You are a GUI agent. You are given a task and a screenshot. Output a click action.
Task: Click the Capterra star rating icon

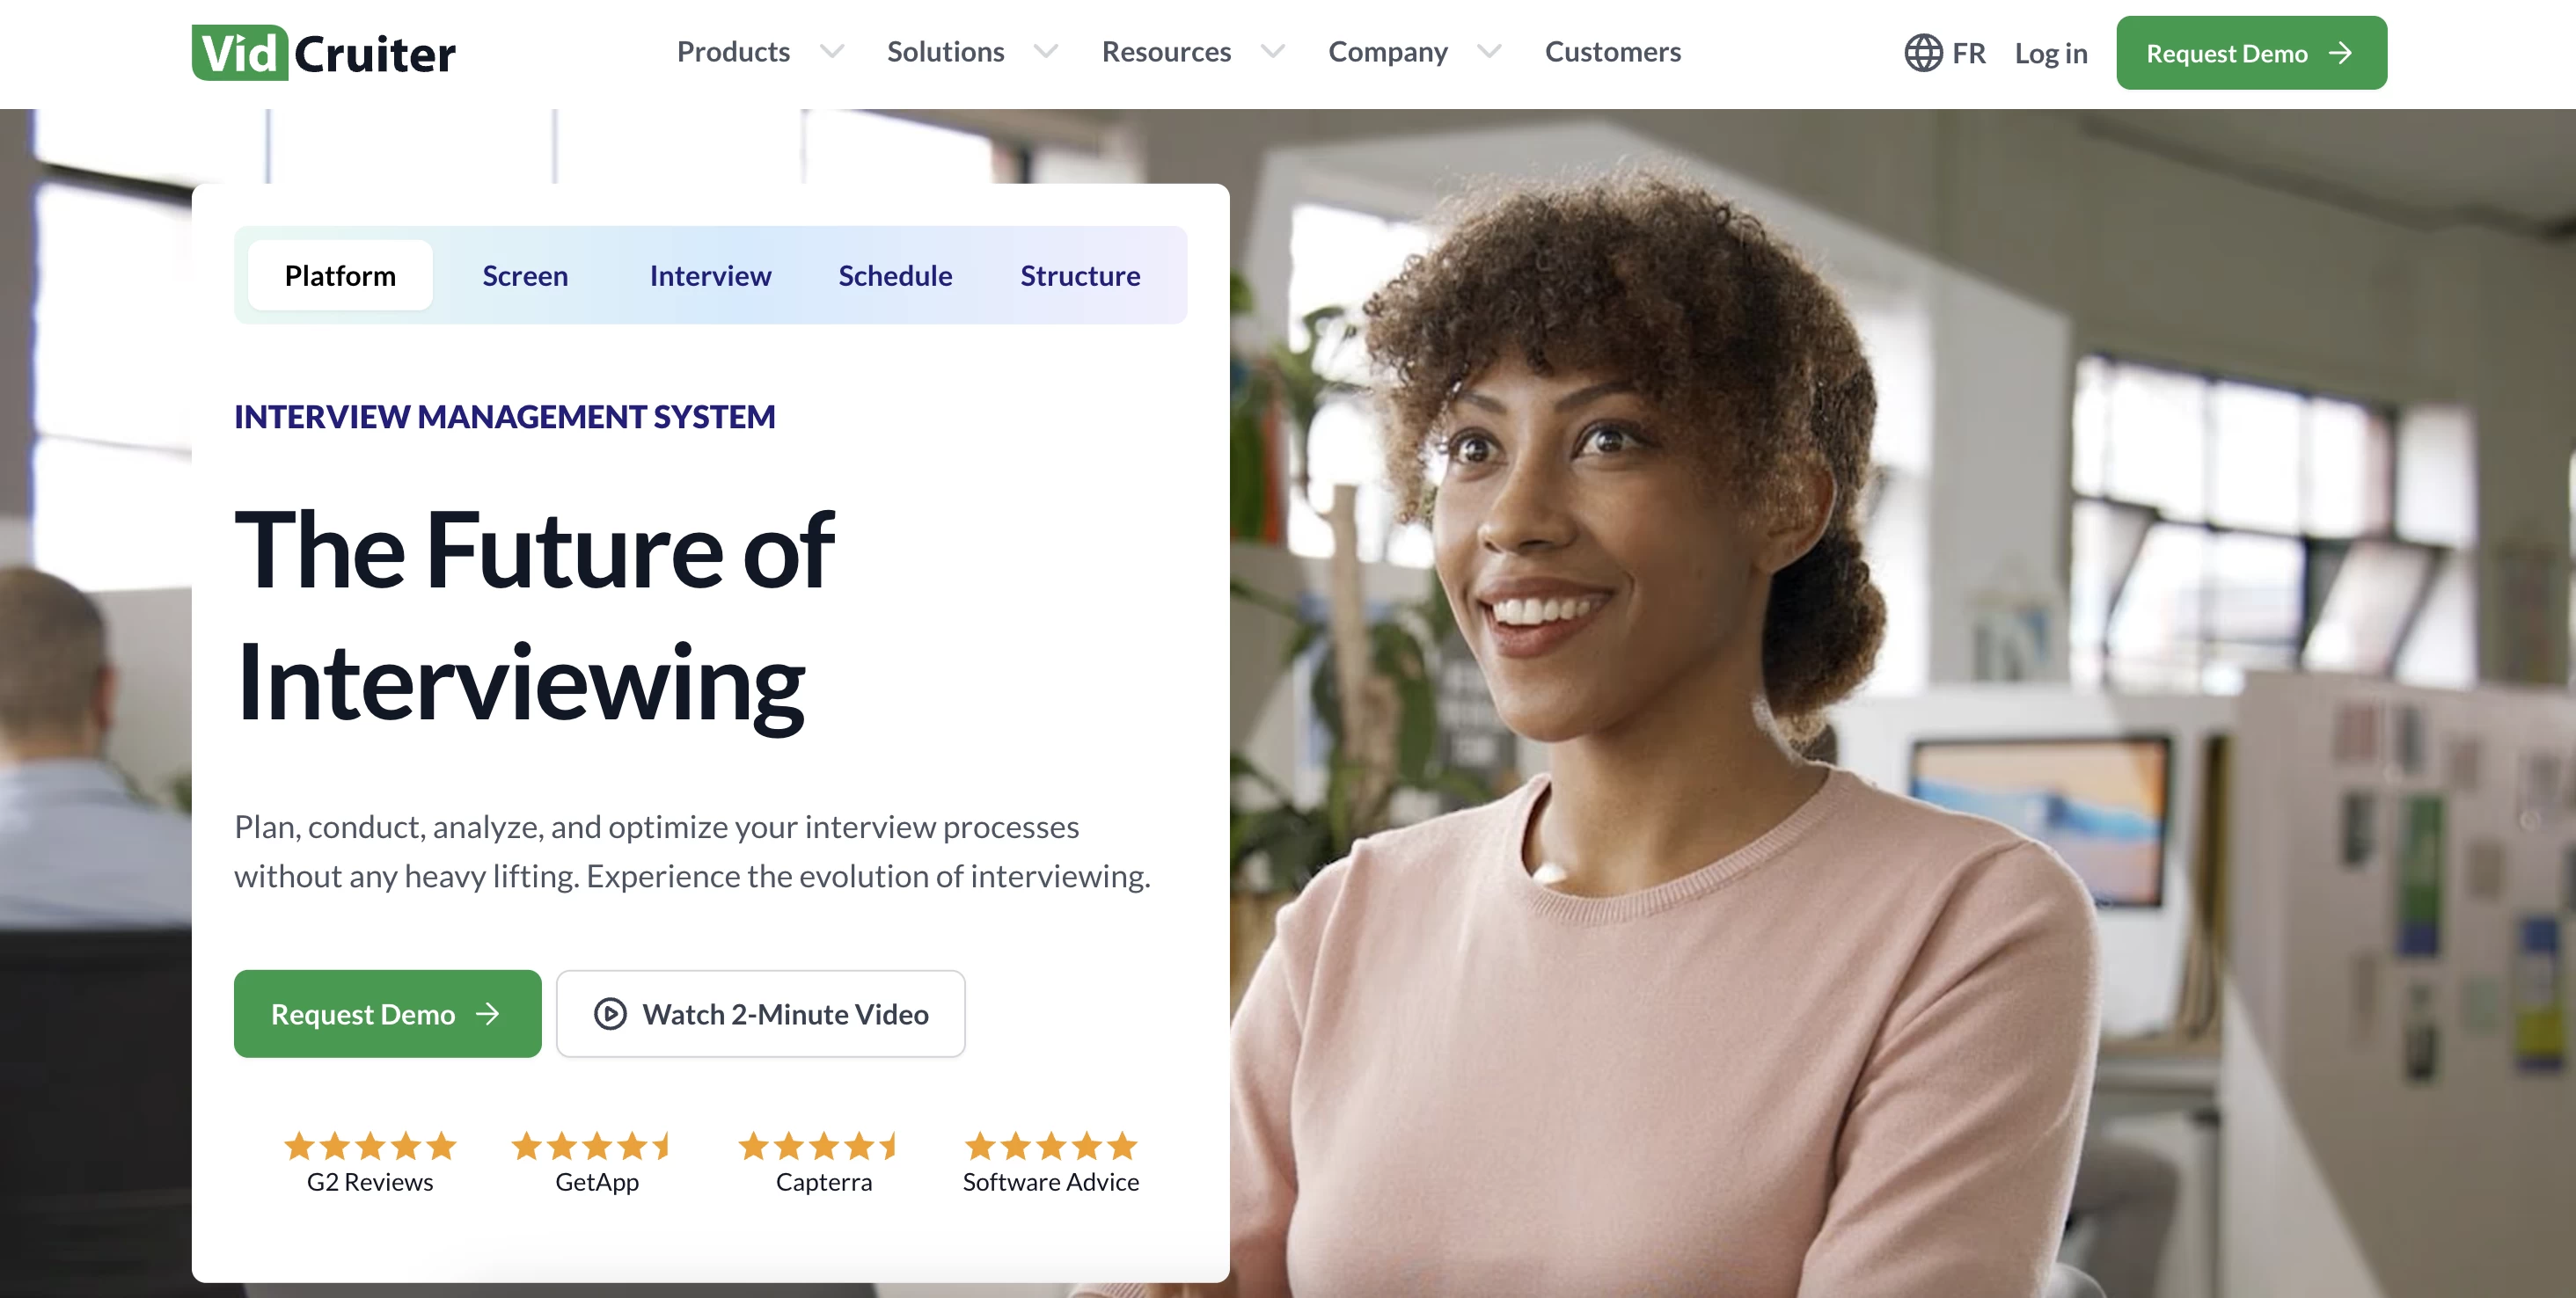[824, 1144]
